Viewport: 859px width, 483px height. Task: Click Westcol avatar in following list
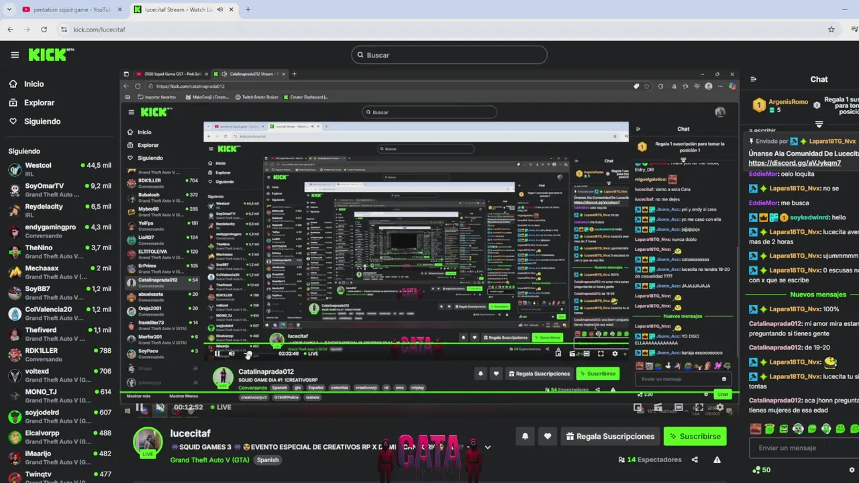[14, 169]
